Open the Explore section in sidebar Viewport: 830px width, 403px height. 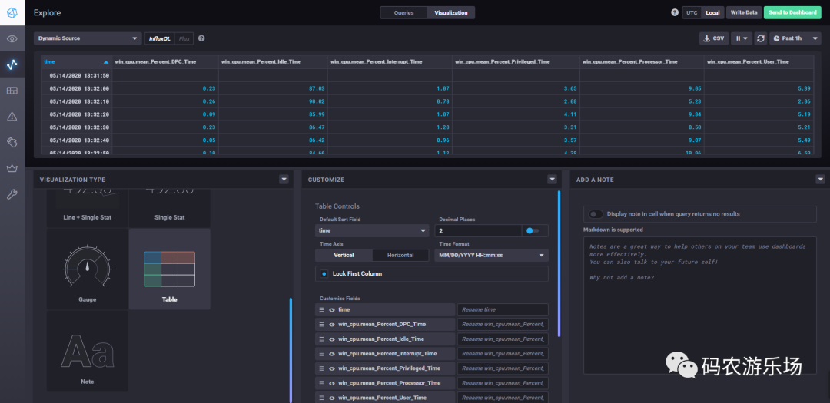[12, 64]
